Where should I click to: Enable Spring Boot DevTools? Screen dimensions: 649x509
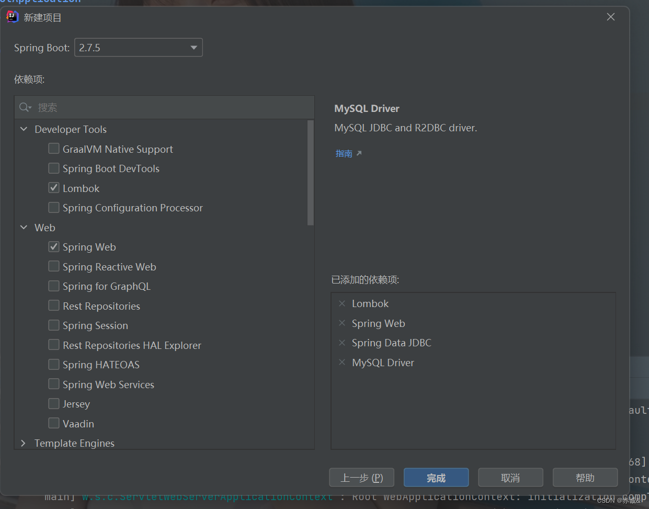pyautogui.click(x=53, y=168)
